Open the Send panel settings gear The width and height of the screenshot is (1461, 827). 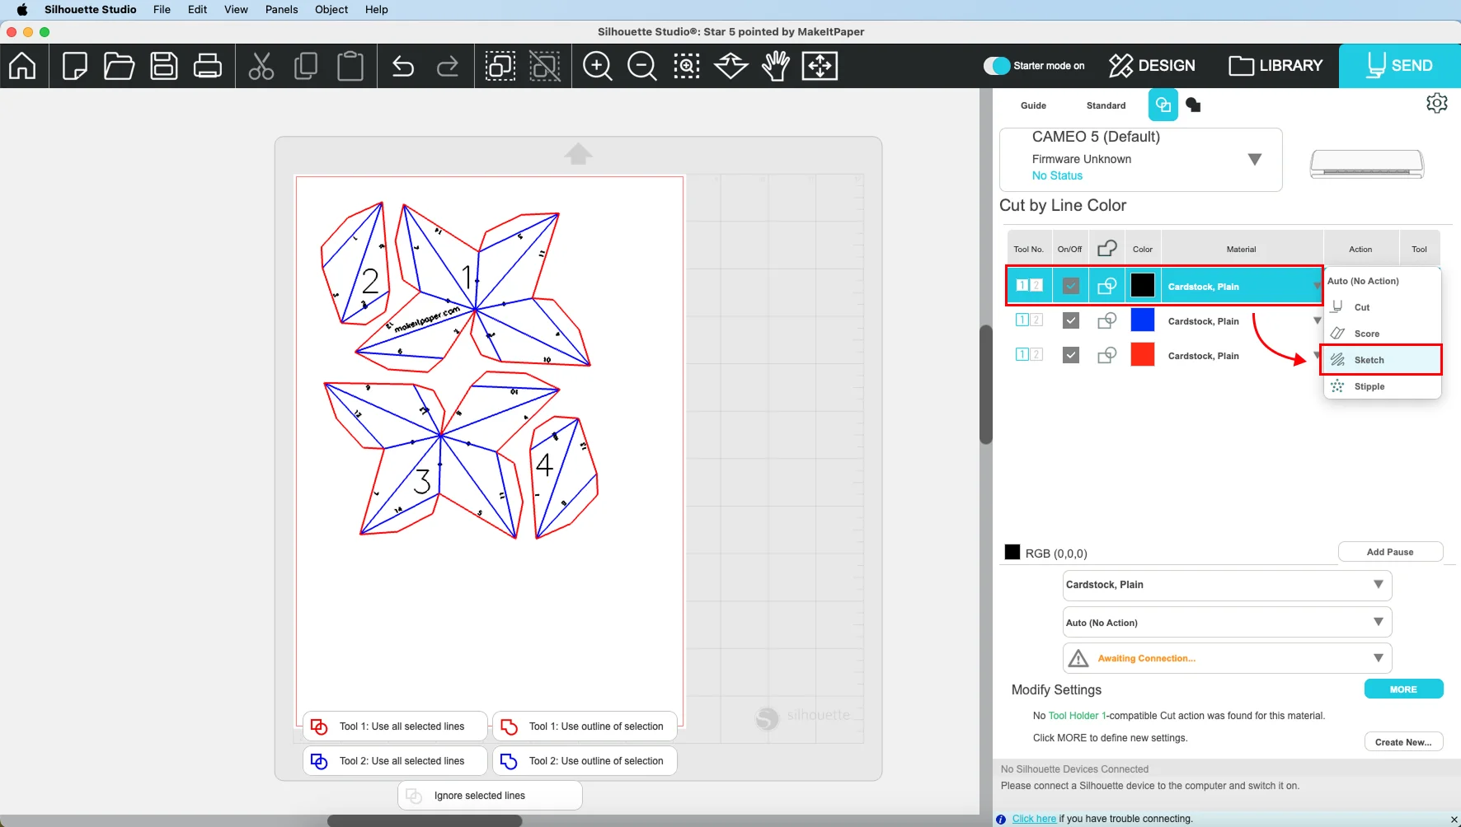[1437, 103]
